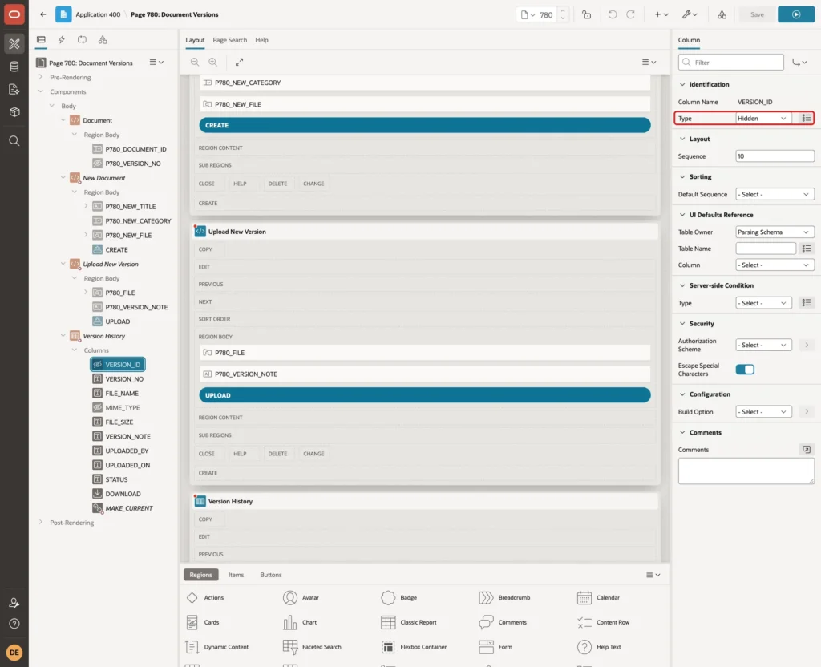Switch to the Layout tab
Screen dimensions: 821x667
point(195,40)
